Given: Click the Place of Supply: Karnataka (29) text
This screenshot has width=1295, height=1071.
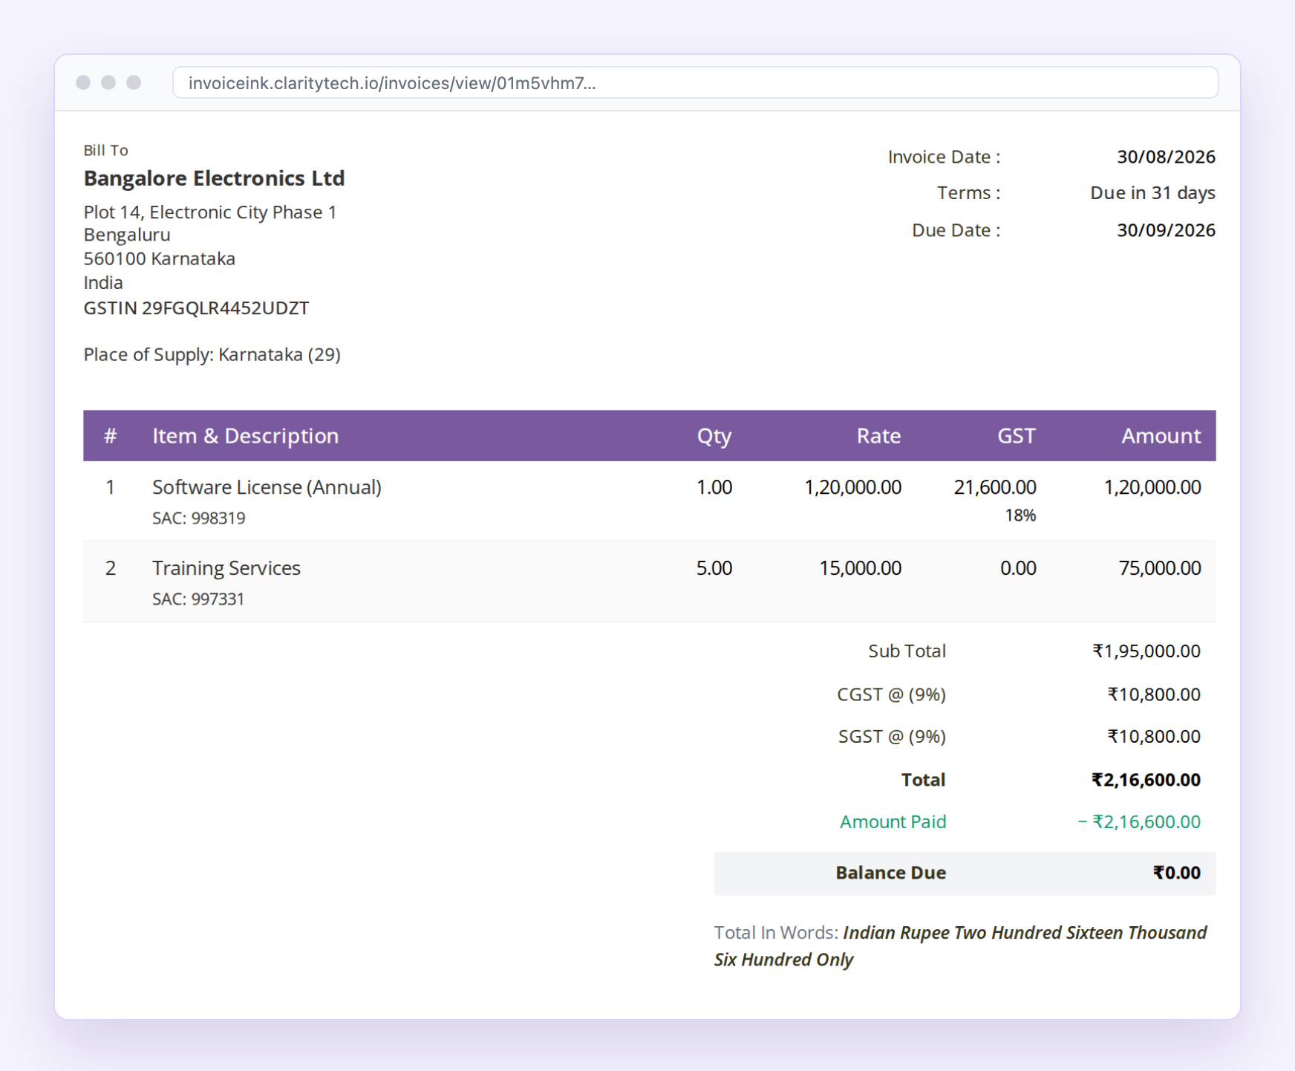Looking at the screenshot, I should point(212,355).
